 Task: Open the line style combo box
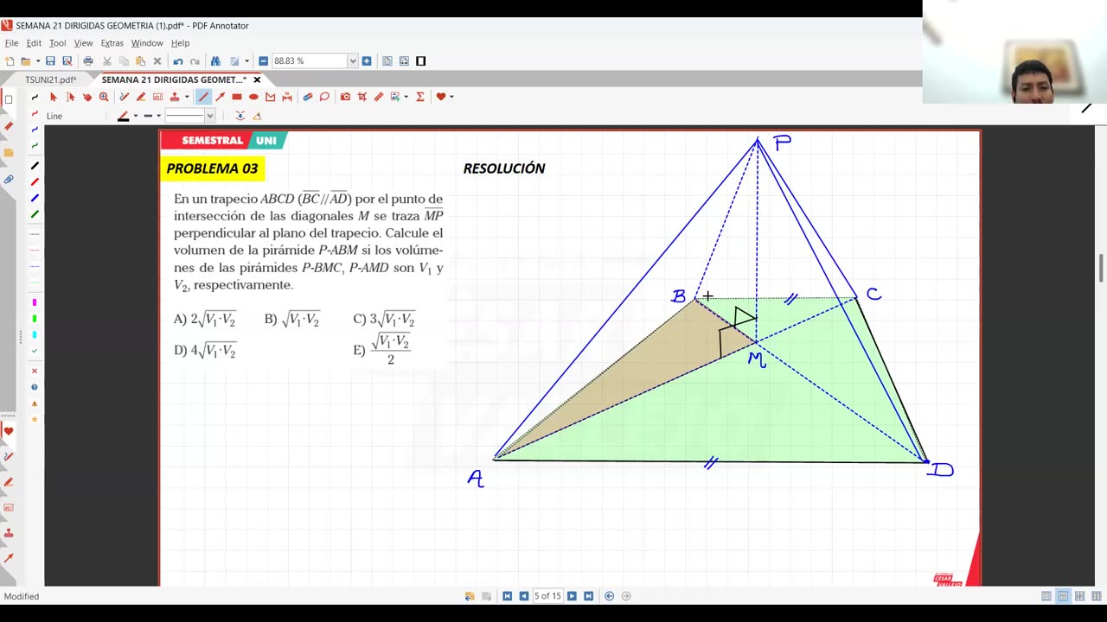click(x=189, y=116)
